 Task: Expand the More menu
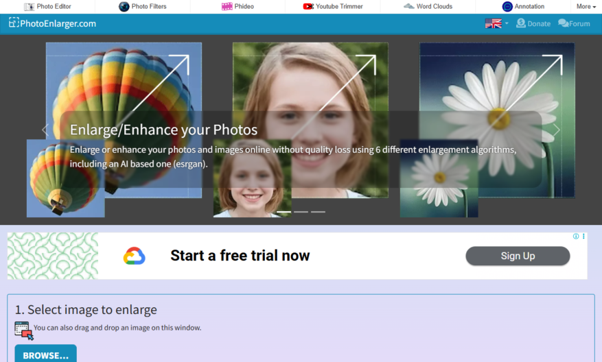click(586, 7)
